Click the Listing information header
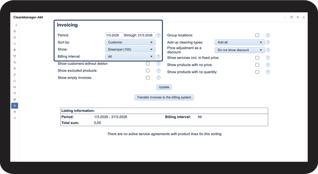This screenshot has width=318, height=174. point(78,111)
